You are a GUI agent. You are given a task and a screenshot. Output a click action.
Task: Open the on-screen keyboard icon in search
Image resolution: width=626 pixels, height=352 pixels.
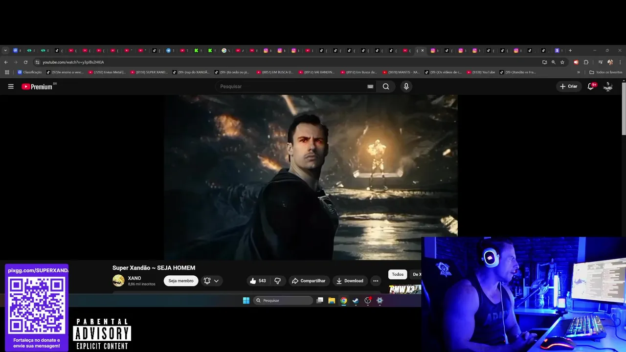click(370, 87)
